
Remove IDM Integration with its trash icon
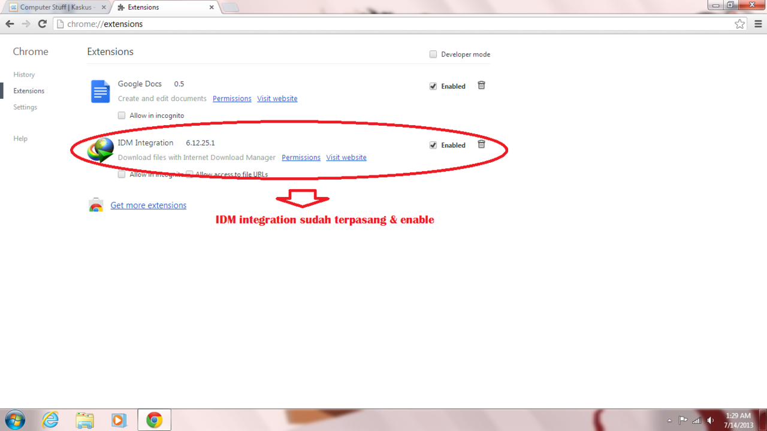481,144
